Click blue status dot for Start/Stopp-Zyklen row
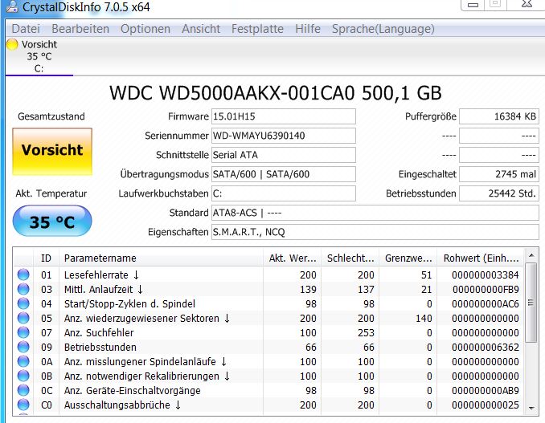 (23, 303)
